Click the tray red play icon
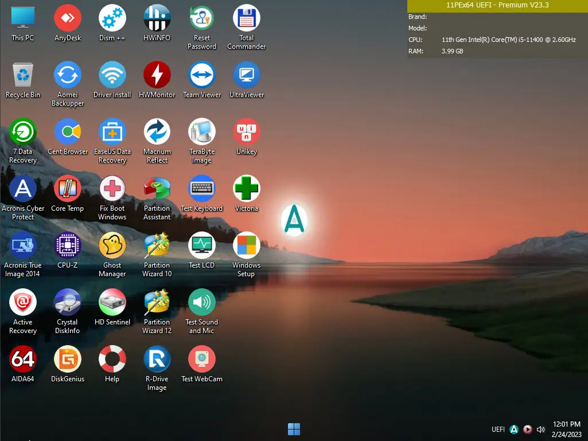Screen dimensions: 588x441 click(x=528, y=430)
